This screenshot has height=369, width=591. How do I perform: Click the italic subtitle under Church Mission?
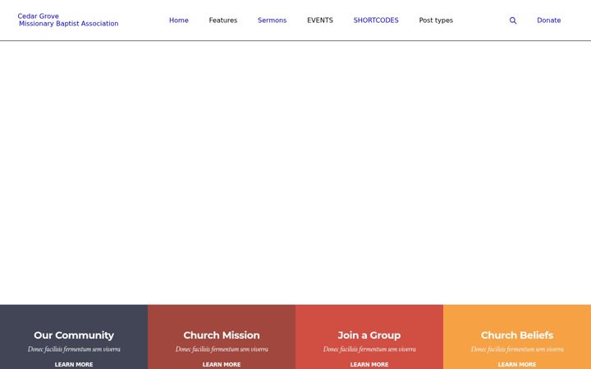click(222, 349)
